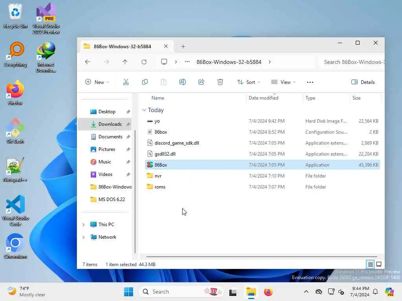Sort by Type column header
Viewport: 402px width, 301px height.
click(x=310, y=98)
